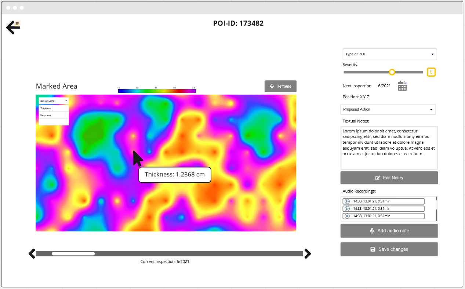Select Rustiness from sensor layer list
The image size is (465, 289).
pos(54,115)
